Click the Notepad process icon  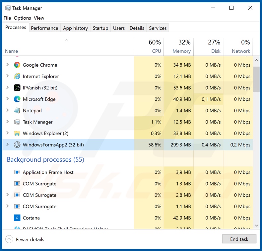click(17, 111)
